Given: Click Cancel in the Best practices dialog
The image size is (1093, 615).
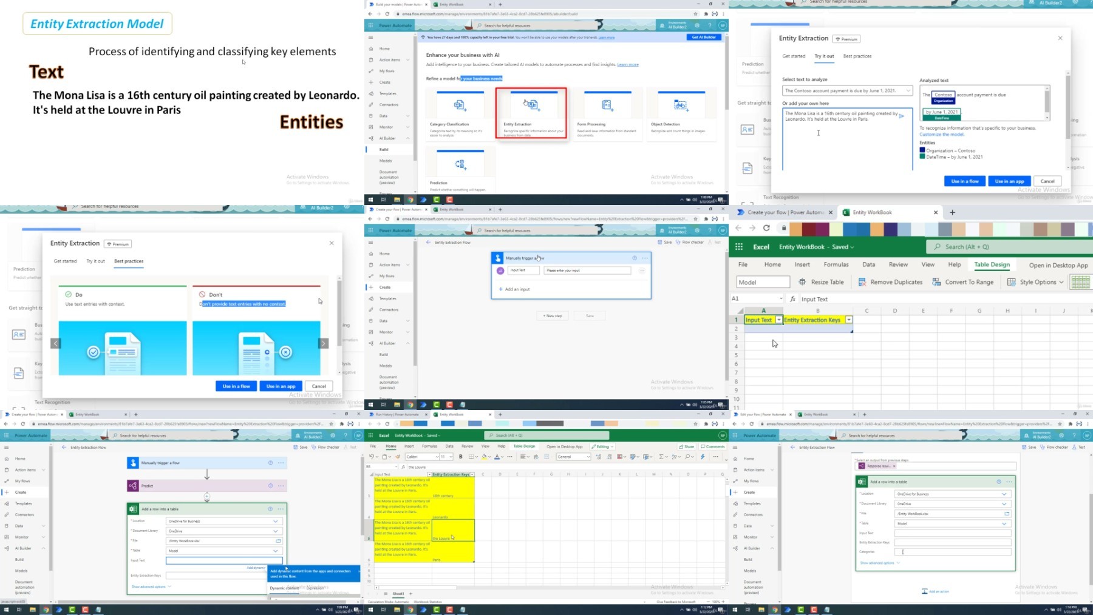Looking at the screenshot, I should 319,386.
